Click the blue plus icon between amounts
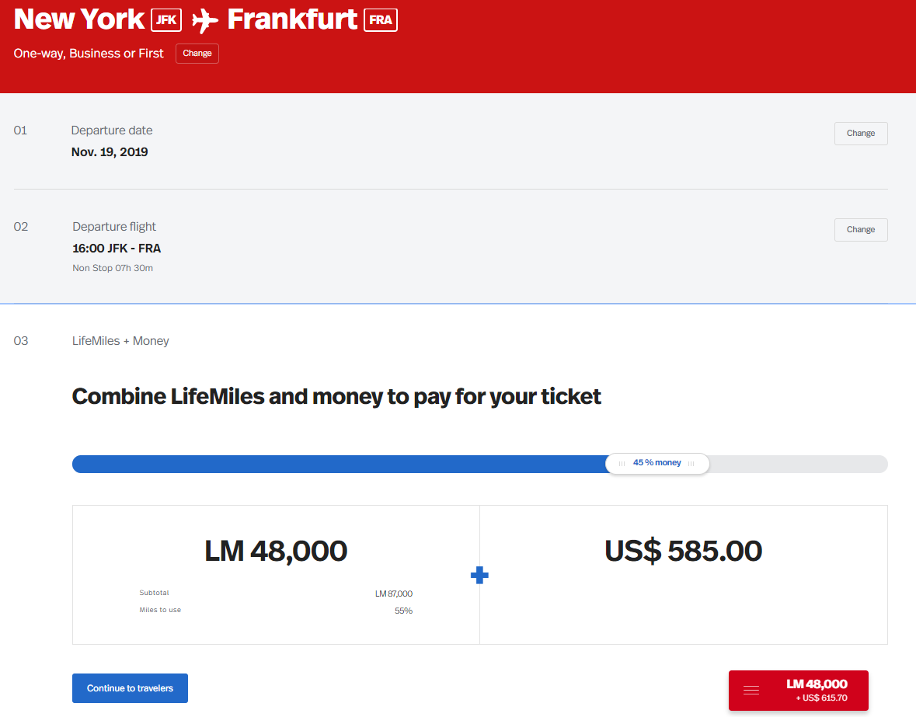Image resolution: width=916 pixels, height=717 pixels. [480, 576]
